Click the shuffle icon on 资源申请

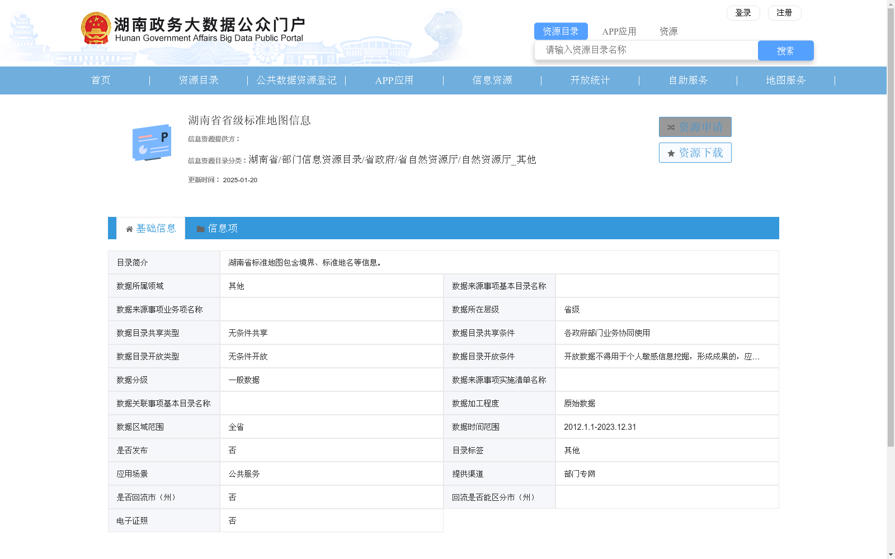coord(671,127)
